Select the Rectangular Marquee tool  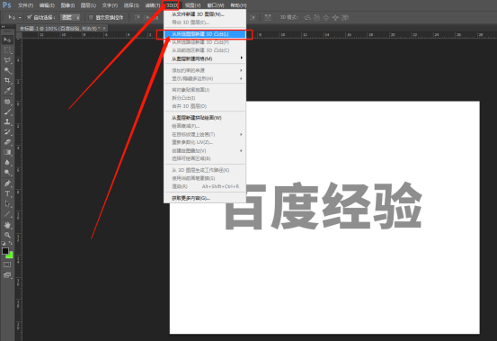pos(7,50)
